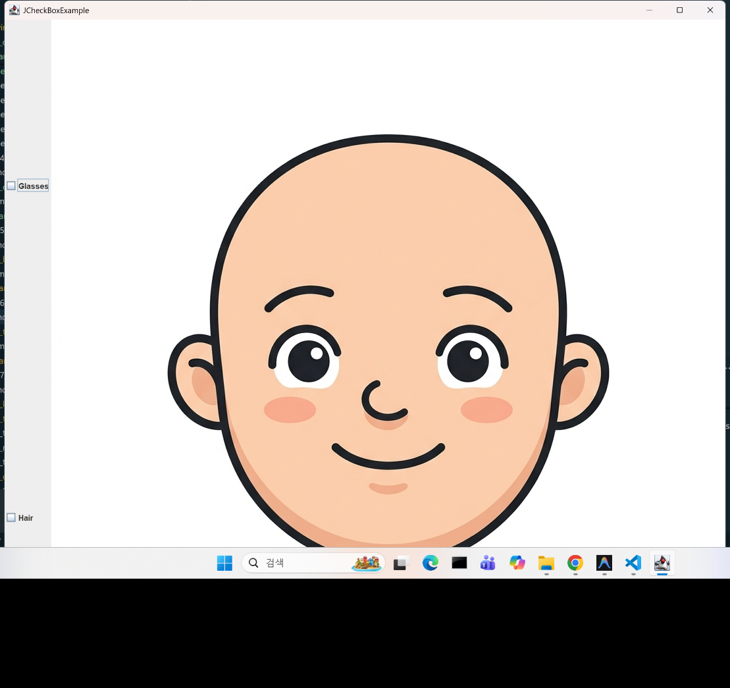Enable the Glasses checkbox

click(11, 186)
